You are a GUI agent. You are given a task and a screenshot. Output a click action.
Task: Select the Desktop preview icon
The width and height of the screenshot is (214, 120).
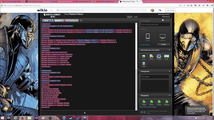click(x=163, y=37)
